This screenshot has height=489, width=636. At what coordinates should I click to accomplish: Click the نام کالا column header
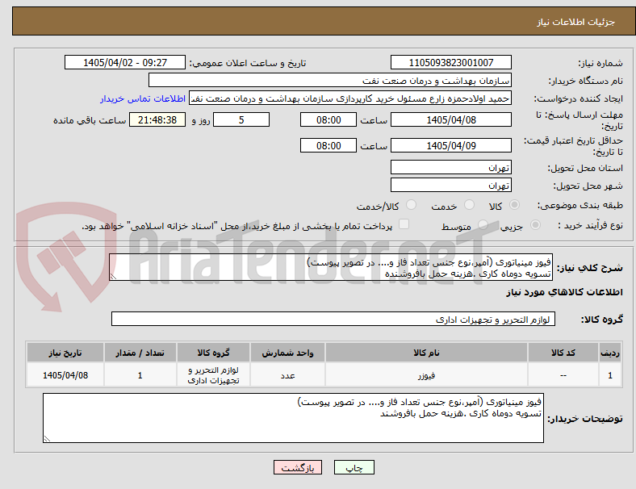(x=426, y=353)
